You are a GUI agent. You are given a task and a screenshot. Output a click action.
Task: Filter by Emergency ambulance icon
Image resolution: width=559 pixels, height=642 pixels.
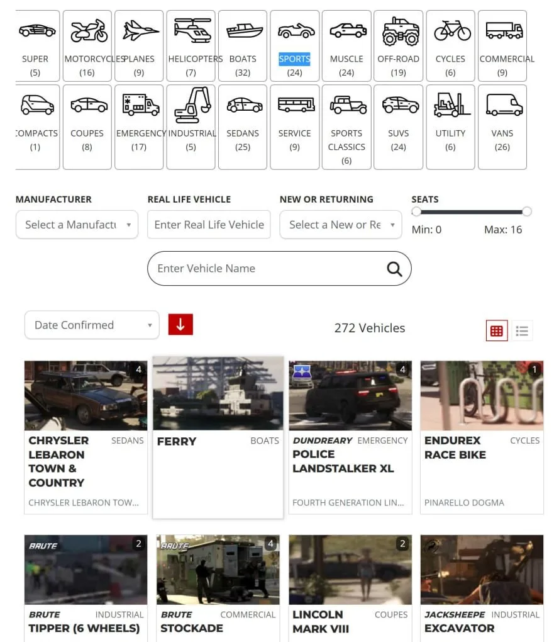[140, 105]
